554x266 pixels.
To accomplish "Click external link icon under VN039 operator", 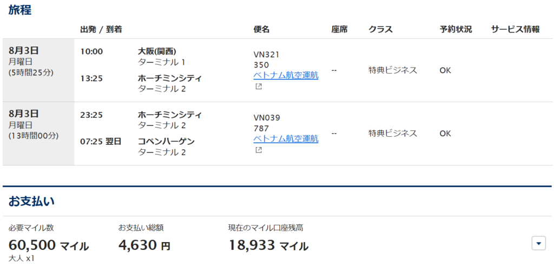I will (x=258, y=150).
